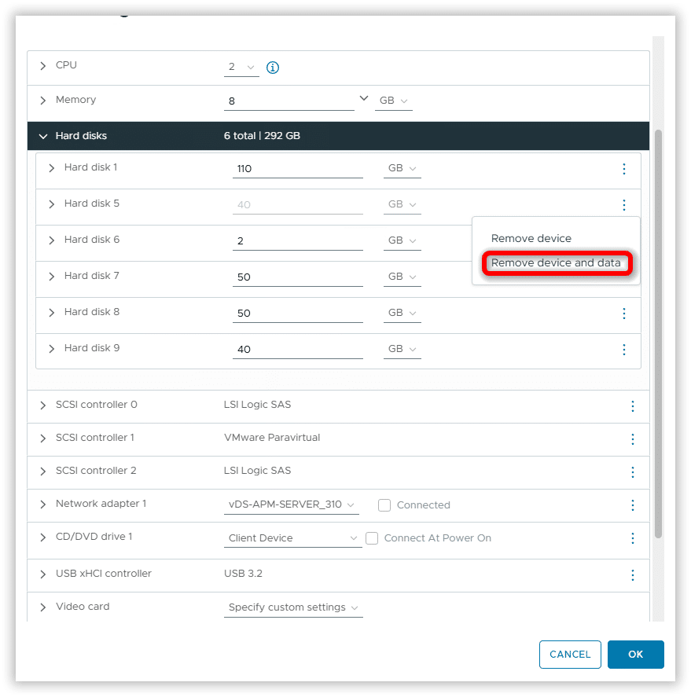Open the SCSI controller 1 options menu
Viewport: 691px width, 697px height.
tap(632, 439)
